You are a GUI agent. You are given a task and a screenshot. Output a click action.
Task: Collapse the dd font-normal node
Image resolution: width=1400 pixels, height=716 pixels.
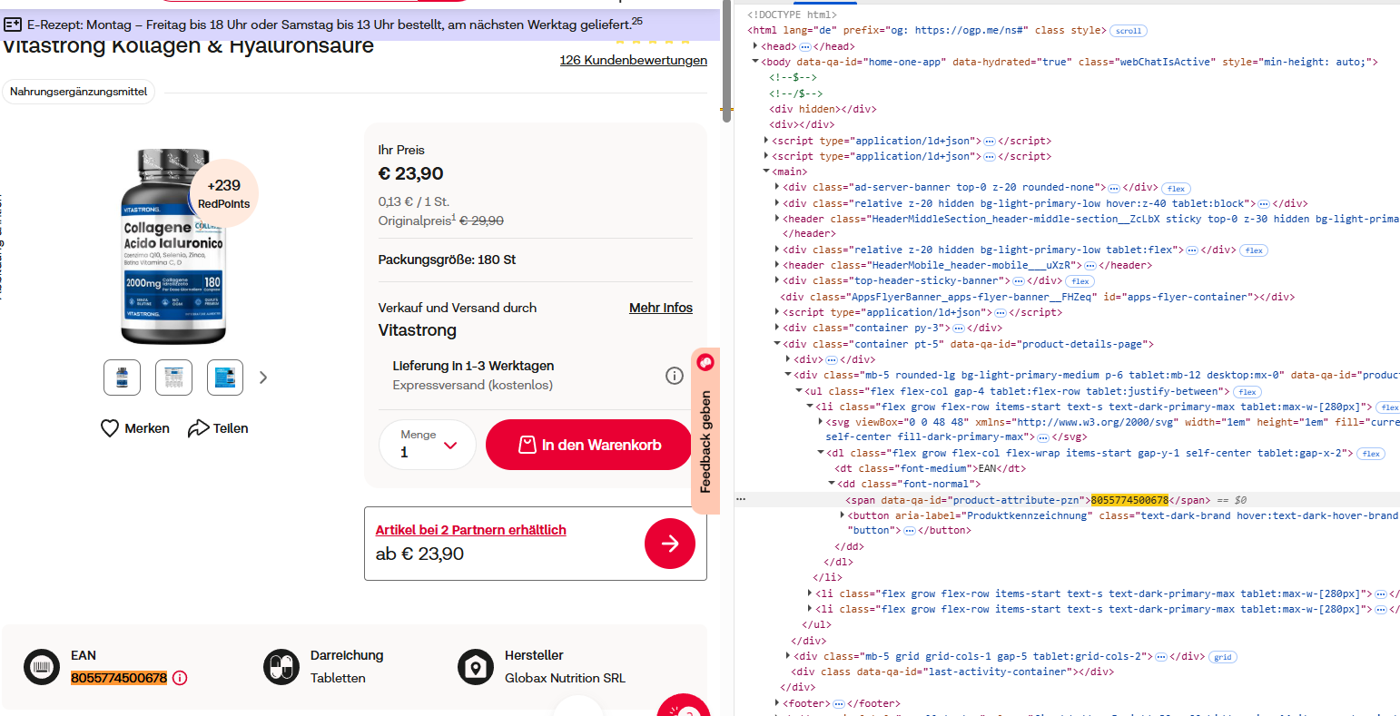pyautogui.click(x=832, y=484)
